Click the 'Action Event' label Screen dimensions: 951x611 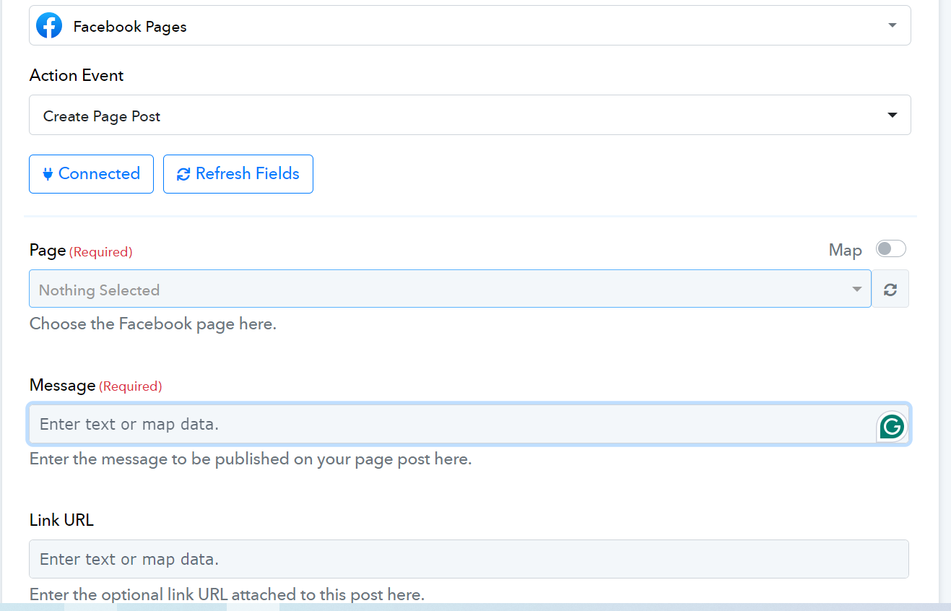pos(77,75)
